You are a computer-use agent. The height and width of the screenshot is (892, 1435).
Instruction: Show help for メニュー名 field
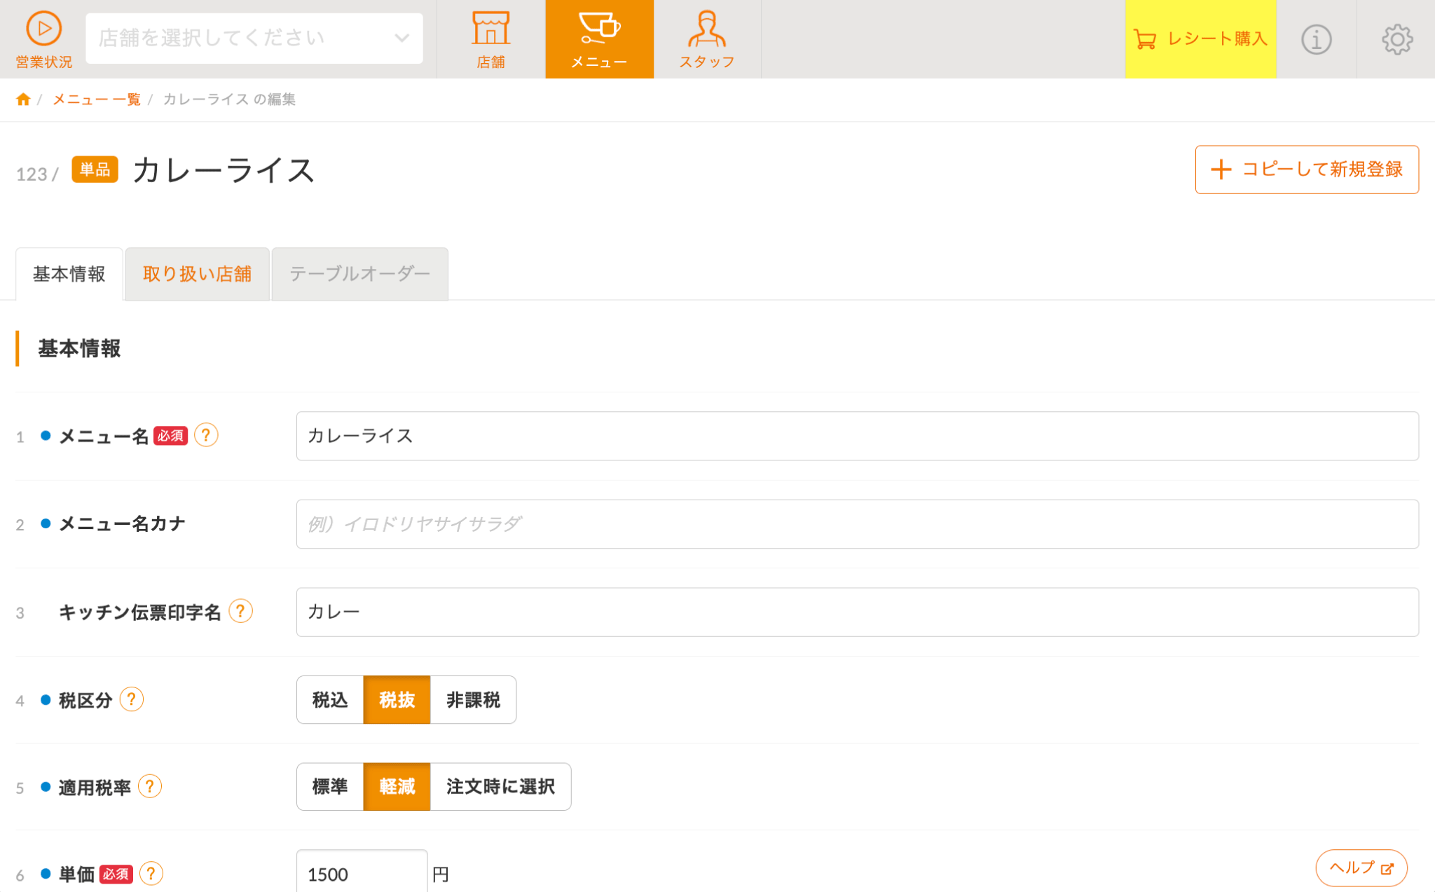pos(206,435)
